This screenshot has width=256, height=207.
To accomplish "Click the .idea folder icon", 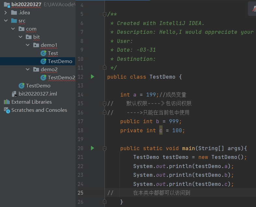I will pos(14,13).
